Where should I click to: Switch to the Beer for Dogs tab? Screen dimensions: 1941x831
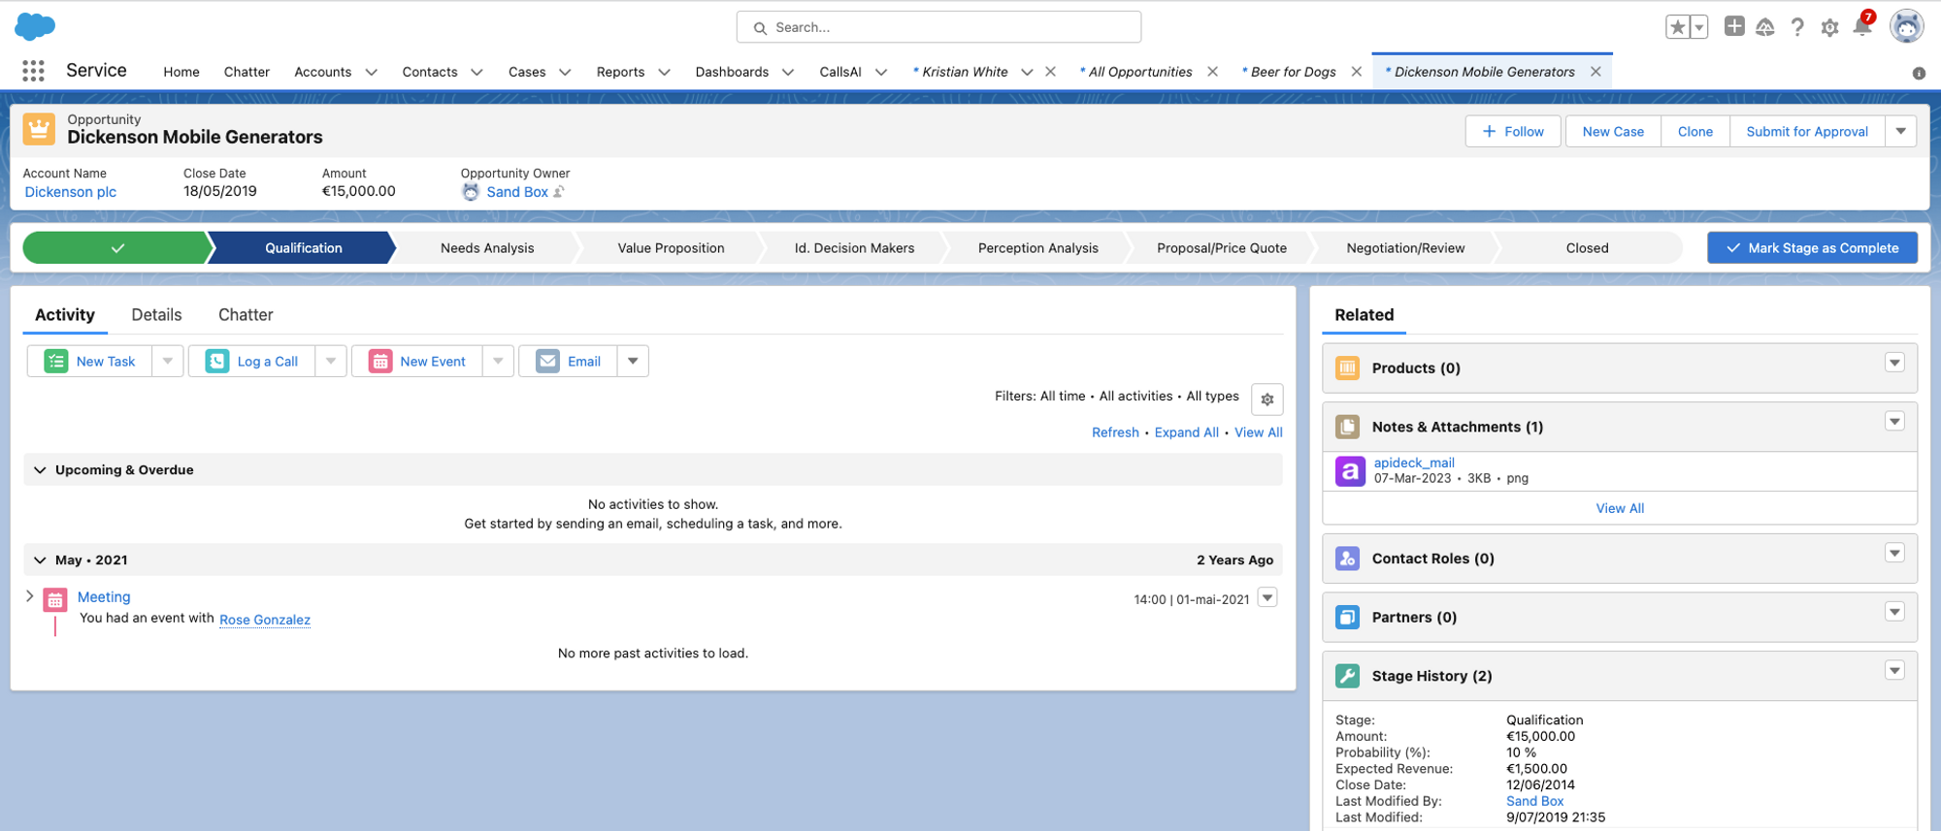coord(1292,72)
